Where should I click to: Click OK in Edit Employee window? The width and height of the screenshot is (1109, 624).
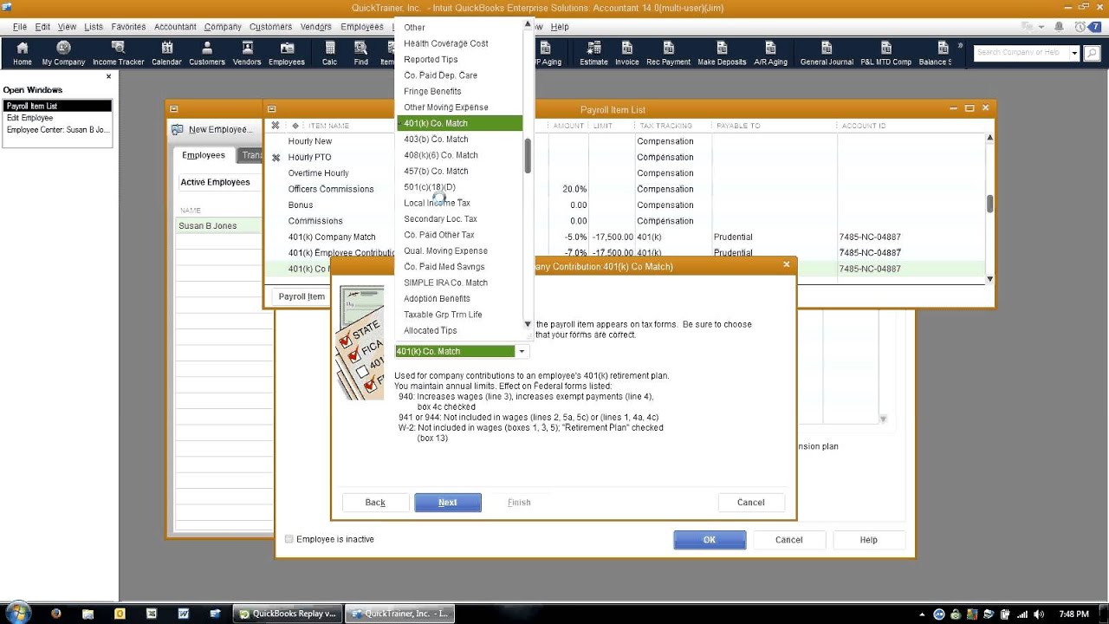click(710, 539)
